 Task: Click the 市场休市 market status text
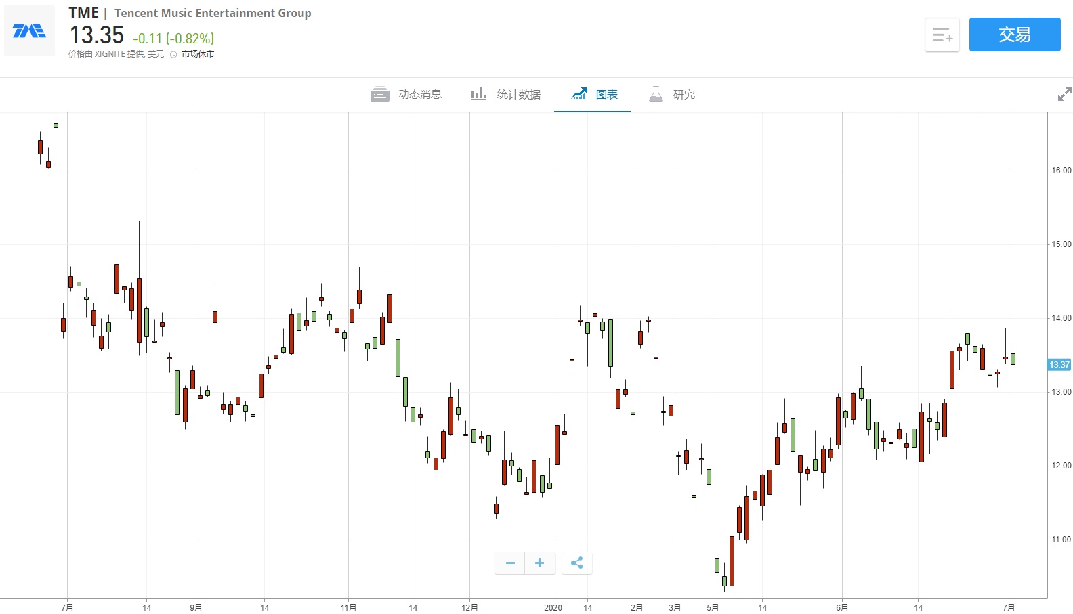[x=198, y=54]
